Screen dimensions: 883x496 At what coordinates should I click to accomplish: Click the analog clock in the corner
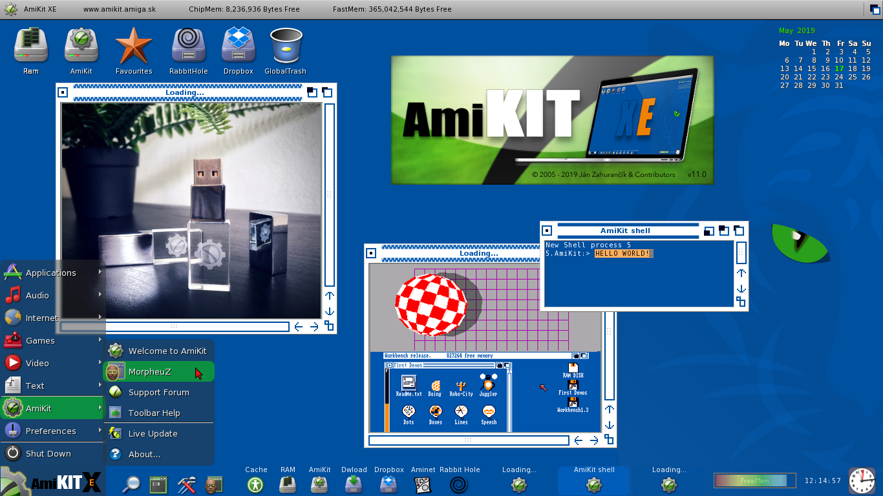(x=861, y=481)
